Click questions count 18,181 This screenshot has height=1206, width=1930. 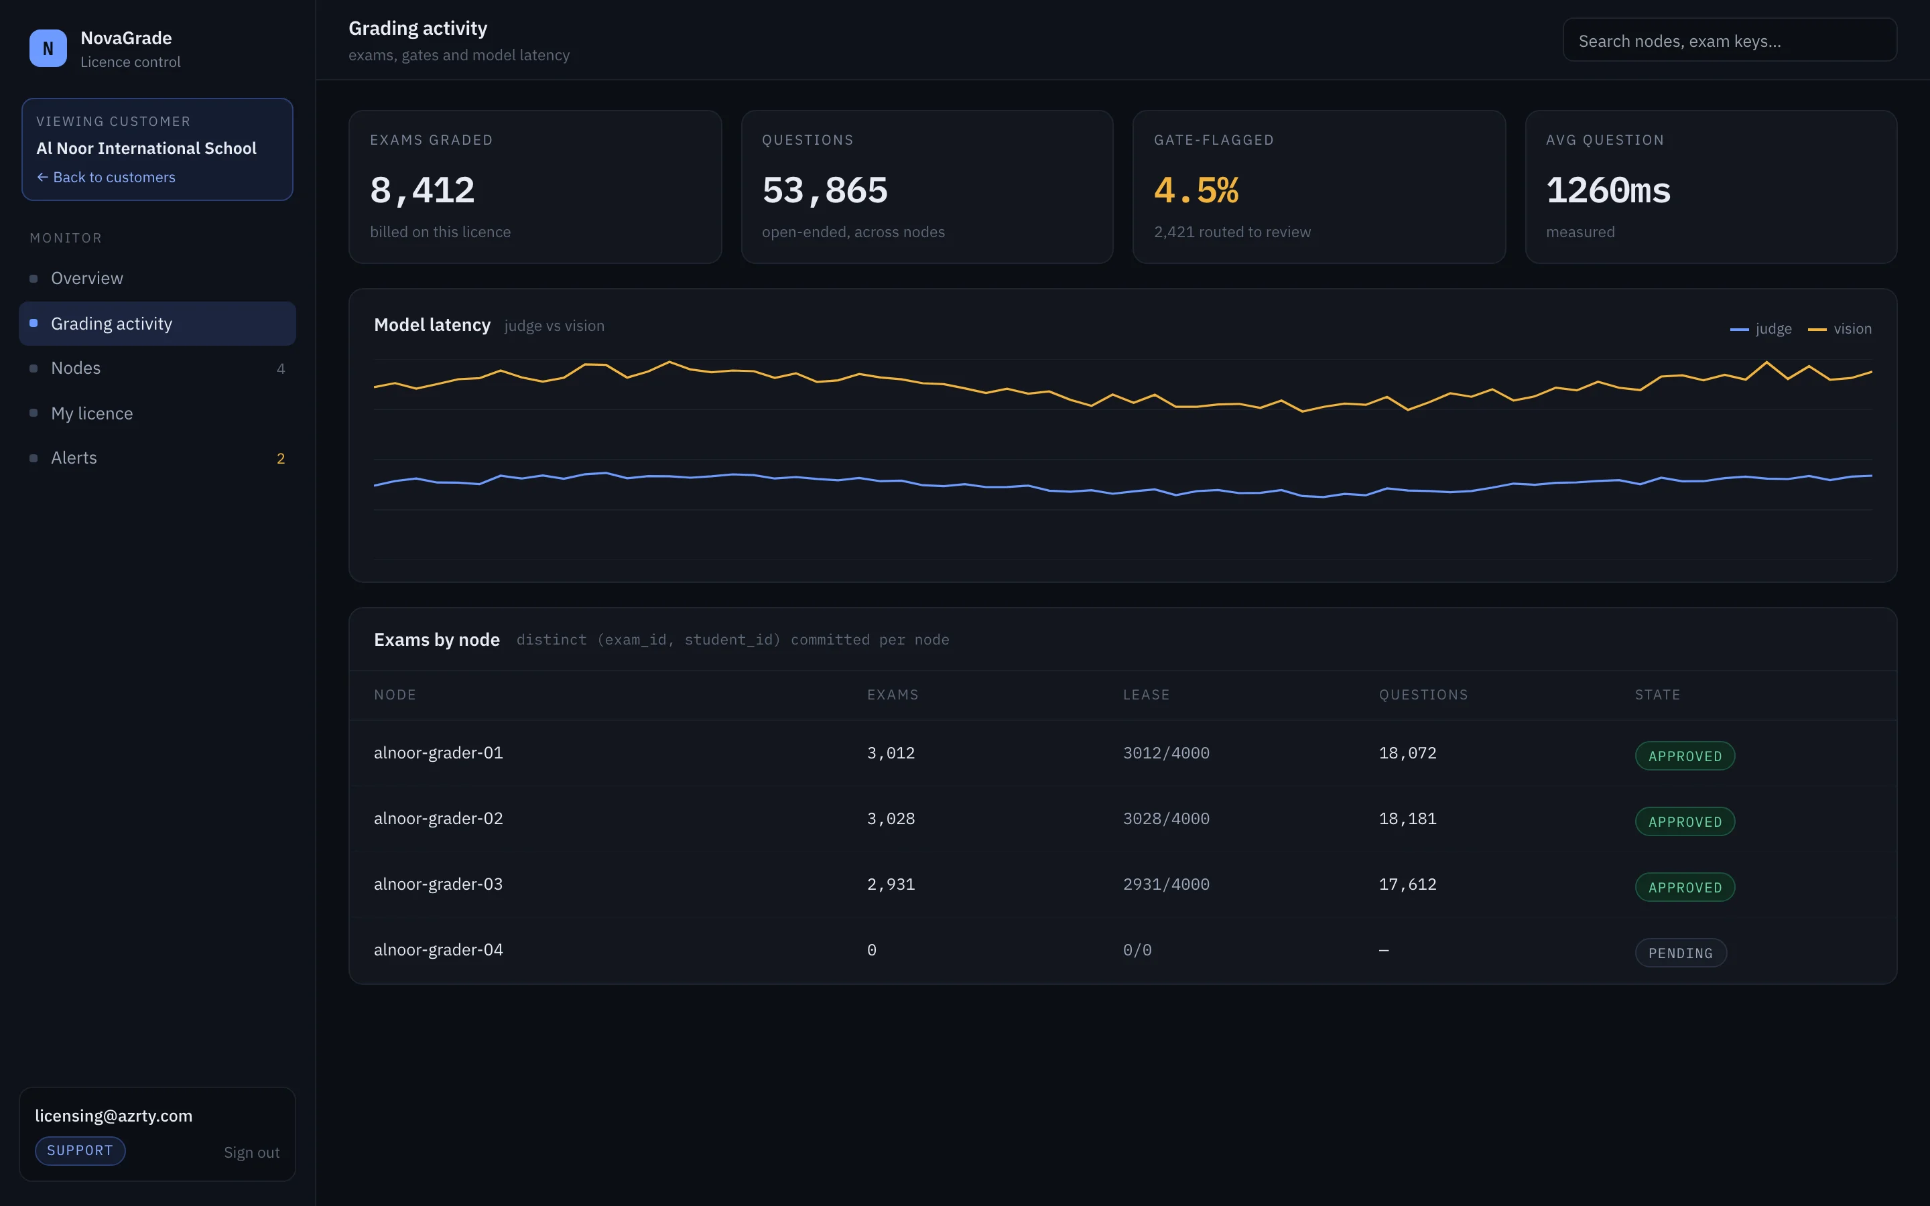point(1407,818)
